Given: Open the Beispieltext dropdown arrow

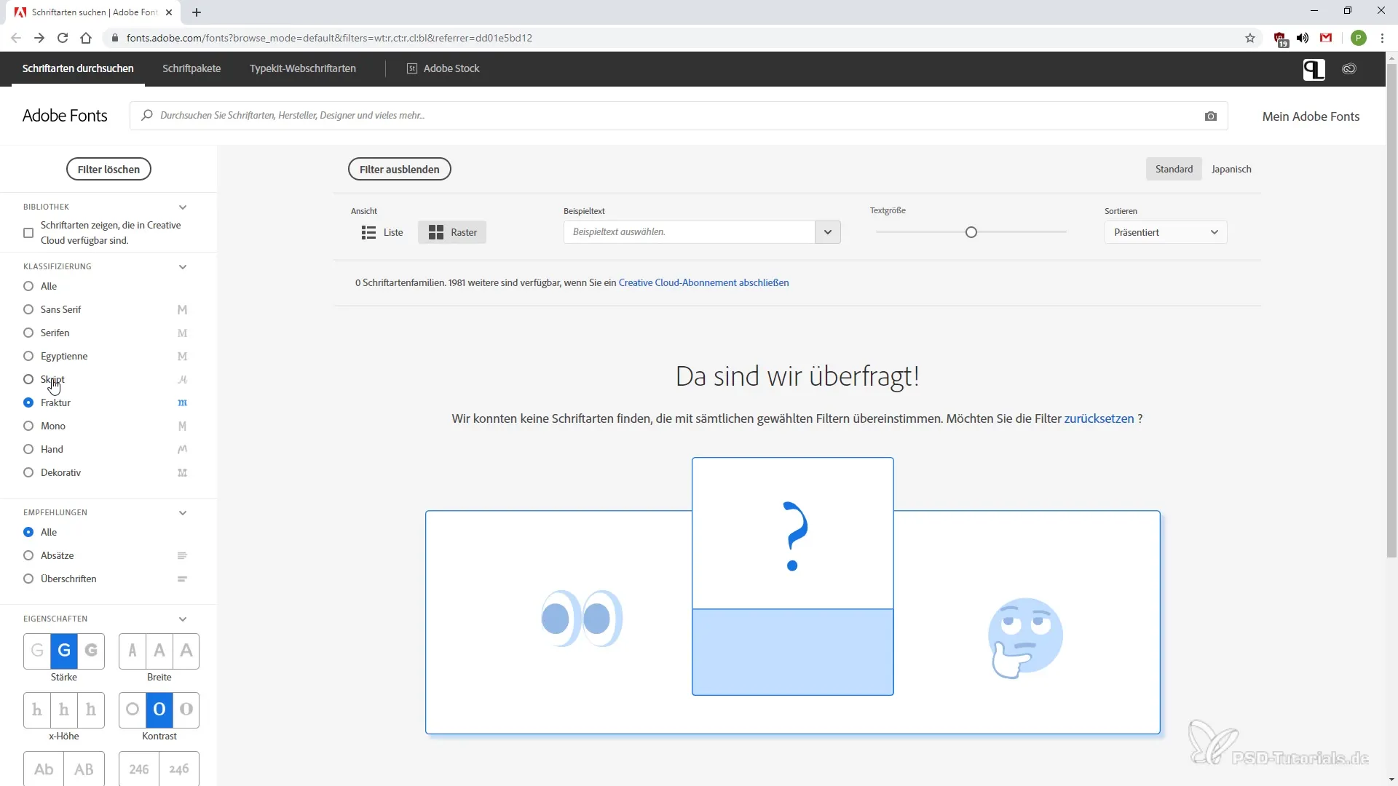Looking at the screenshot, I should click(828, 232).
